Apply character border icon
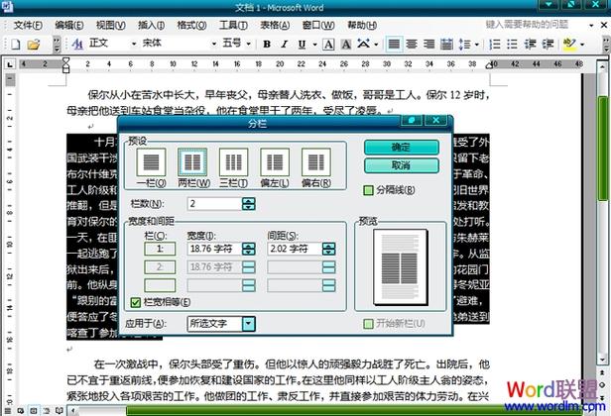 [x=328, y=44]
